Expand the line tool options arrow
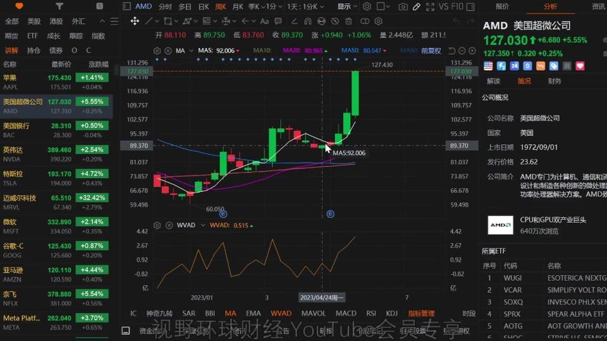The image size is (607, 341). click(157, 21)
